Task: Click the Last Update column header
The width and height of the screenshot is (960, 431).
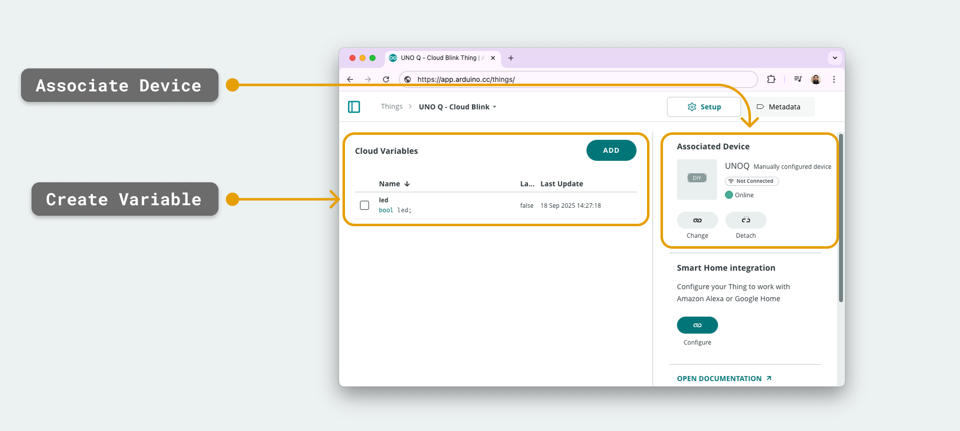Action: click(561, 184)
